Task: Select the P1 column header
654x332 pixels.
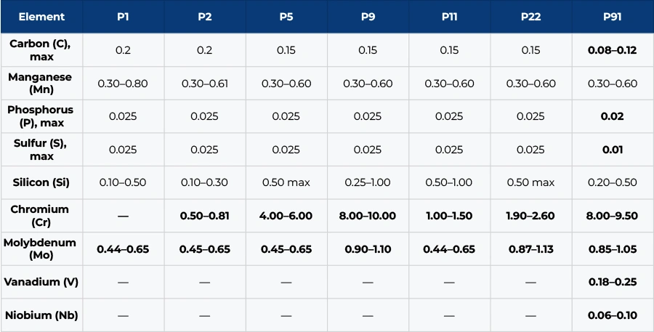Action: [x=123, y=17]
